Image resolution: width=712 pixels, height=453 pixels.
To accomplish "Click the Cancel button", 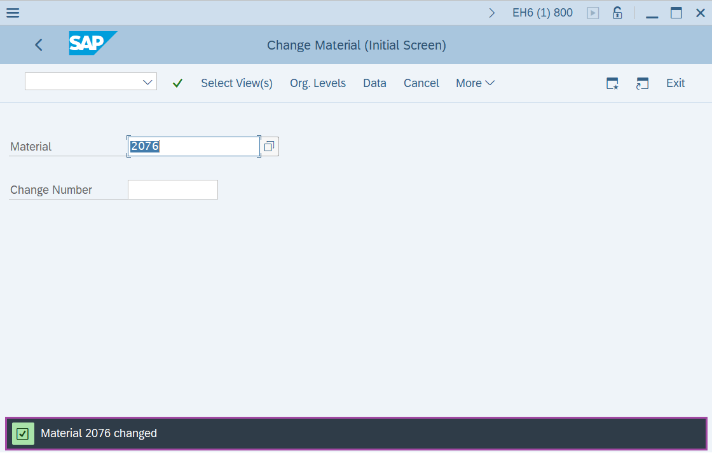I will point(421,83).
